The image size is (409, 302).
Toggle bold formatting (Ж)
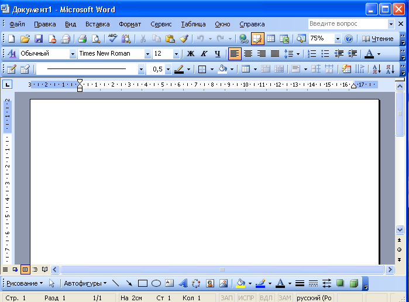pos(190,54)
